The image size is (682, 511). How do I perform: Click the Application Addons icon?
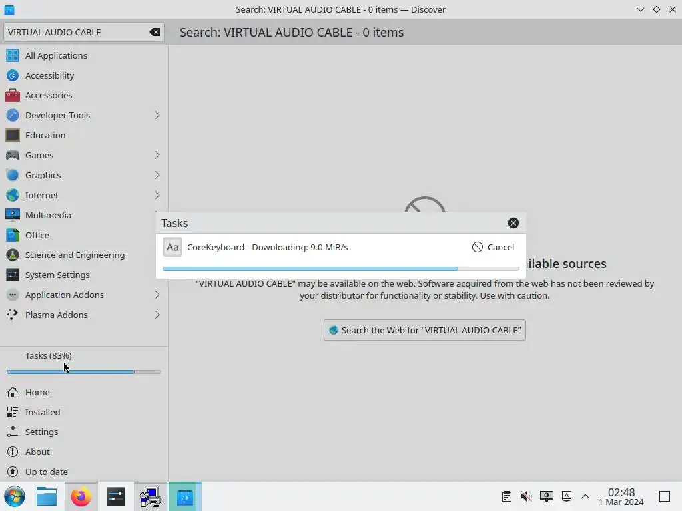[13, 295]
